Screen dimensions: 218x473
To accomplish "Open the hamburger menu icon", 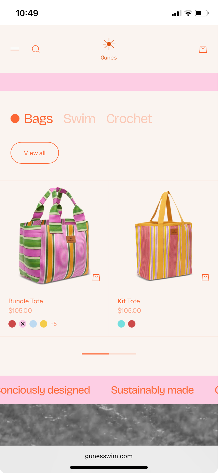I will click(x=15, y=49).
